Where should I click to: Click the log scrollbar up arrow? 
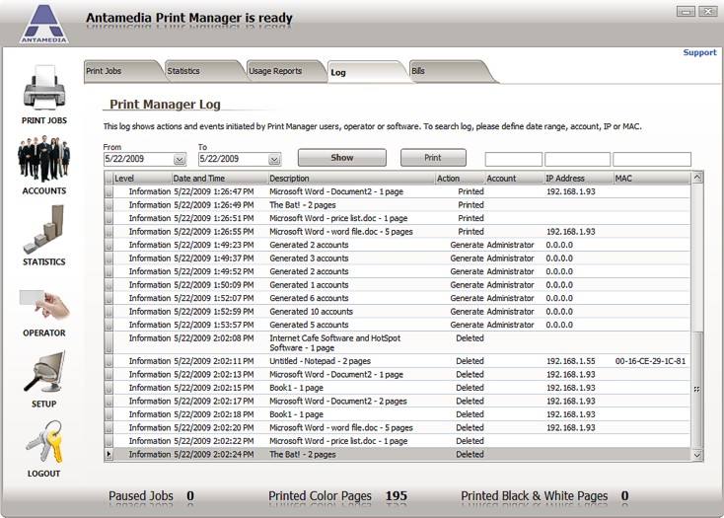point(697,178)
